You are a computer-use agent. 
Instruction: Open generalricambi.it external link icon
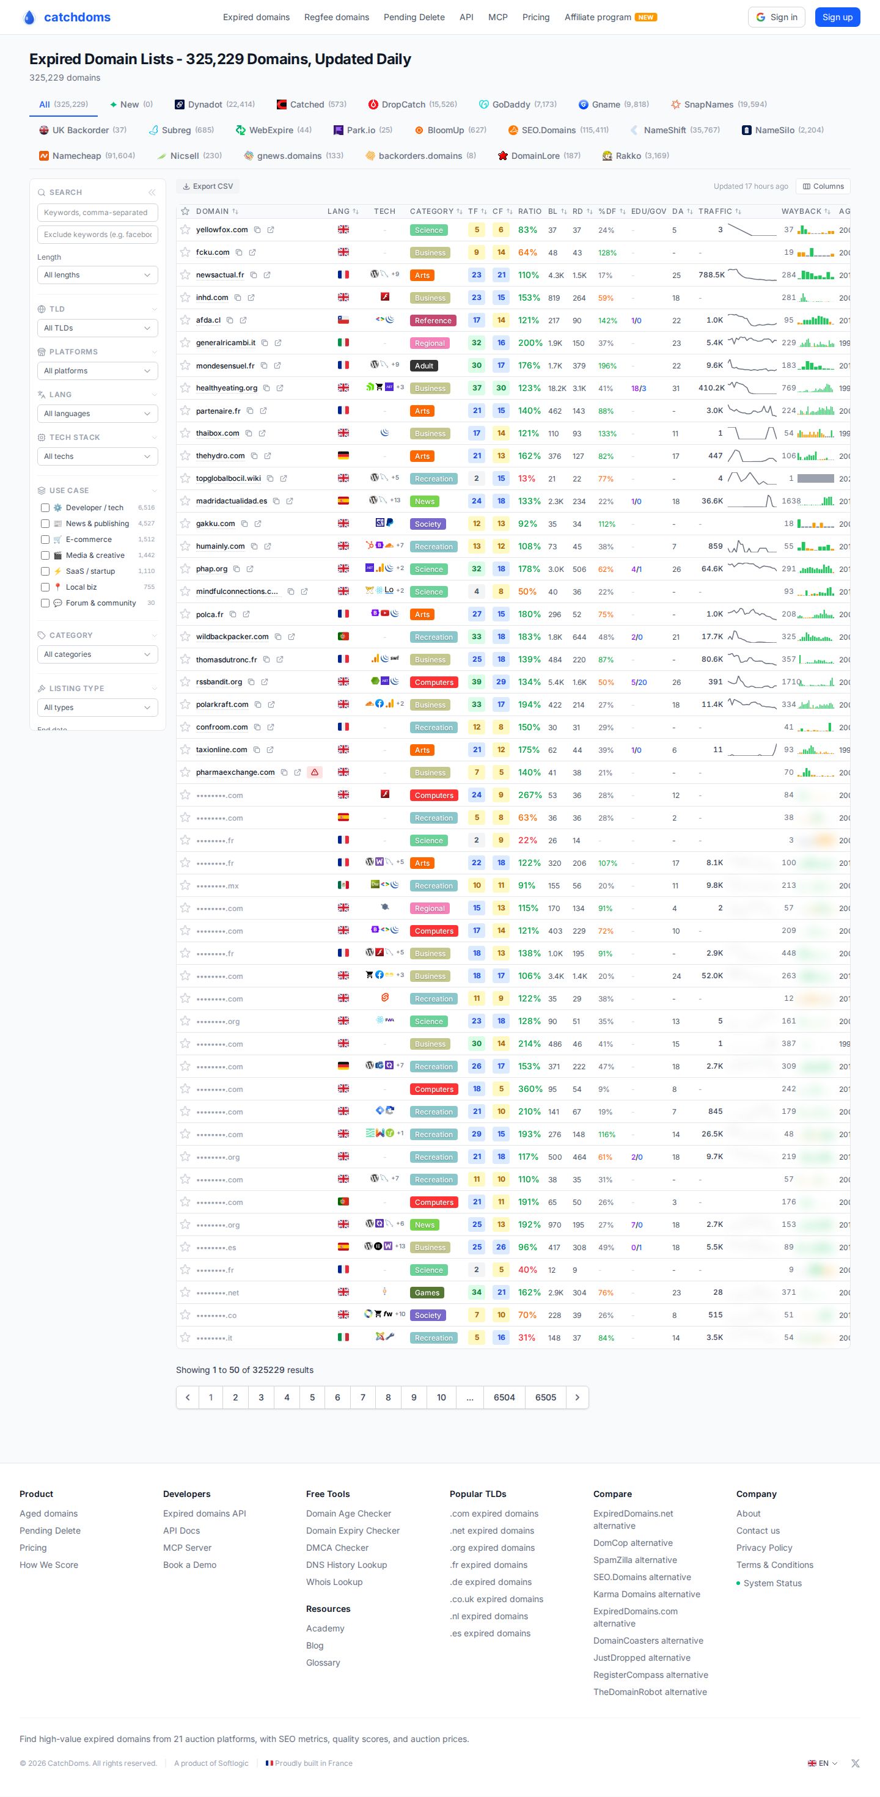[x=277, y=343]
